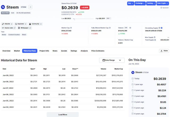170x117 pixels.
Task: Click the Market Cap info icon
Action: coord(71,28)
